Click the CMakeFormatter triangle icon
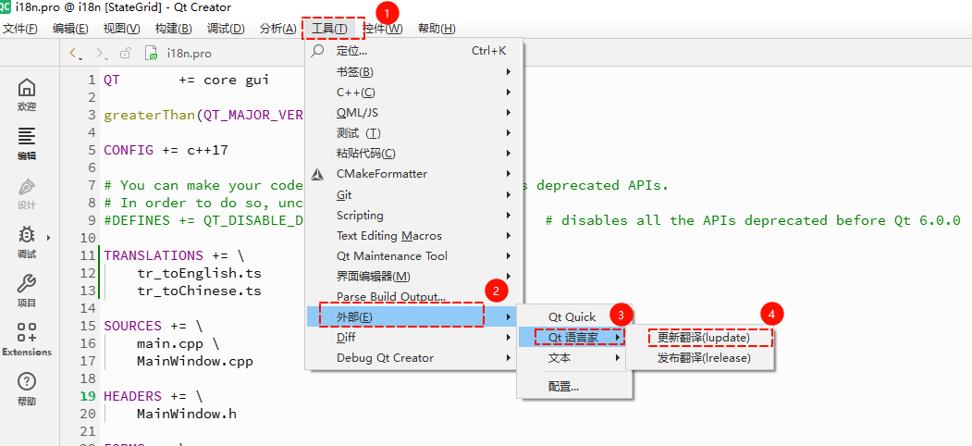This screenshot has height=446, width=972. coord(318,174)
